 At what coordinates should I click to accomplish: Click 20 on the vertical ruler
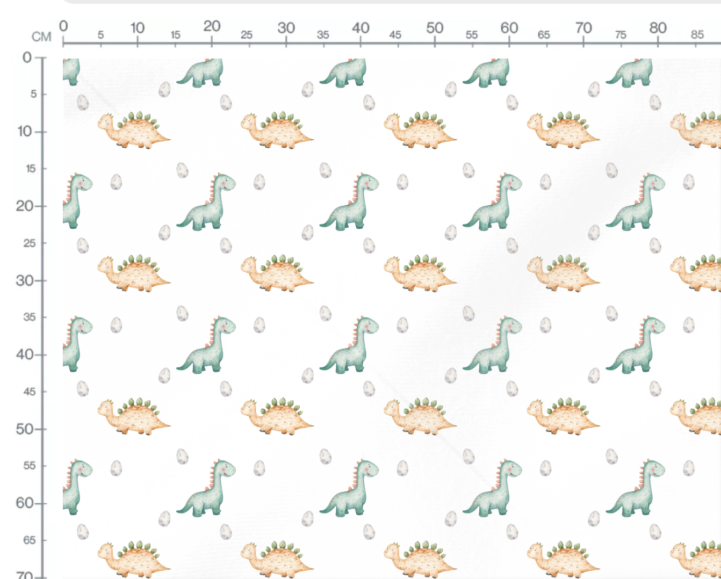click(x=24, y=206)
